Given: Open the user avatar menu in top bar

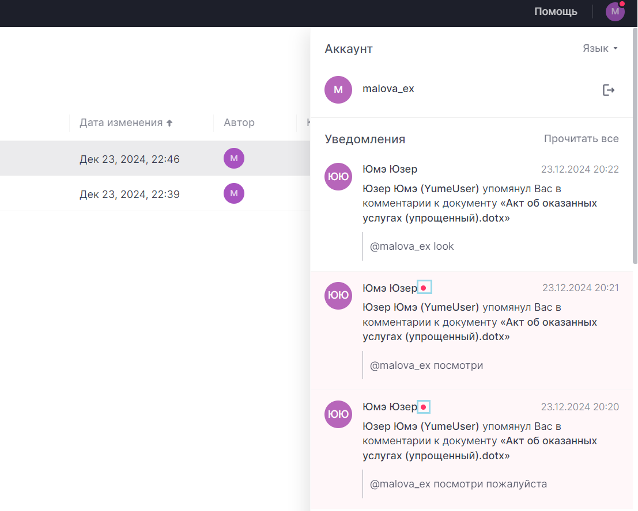Looking at the screenshot, I should (615, 12).
